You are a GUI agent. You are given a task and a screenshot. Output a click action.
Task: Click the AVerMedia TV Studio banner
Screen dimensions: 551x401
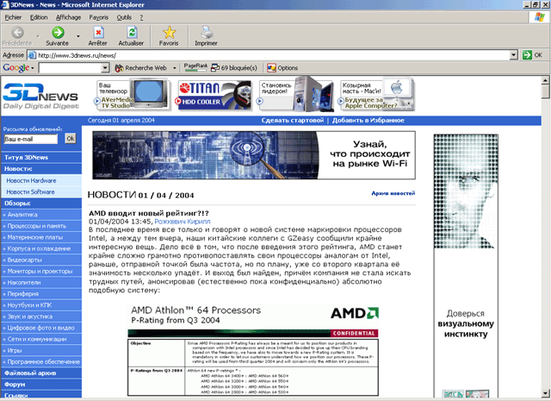pos(132,95)
